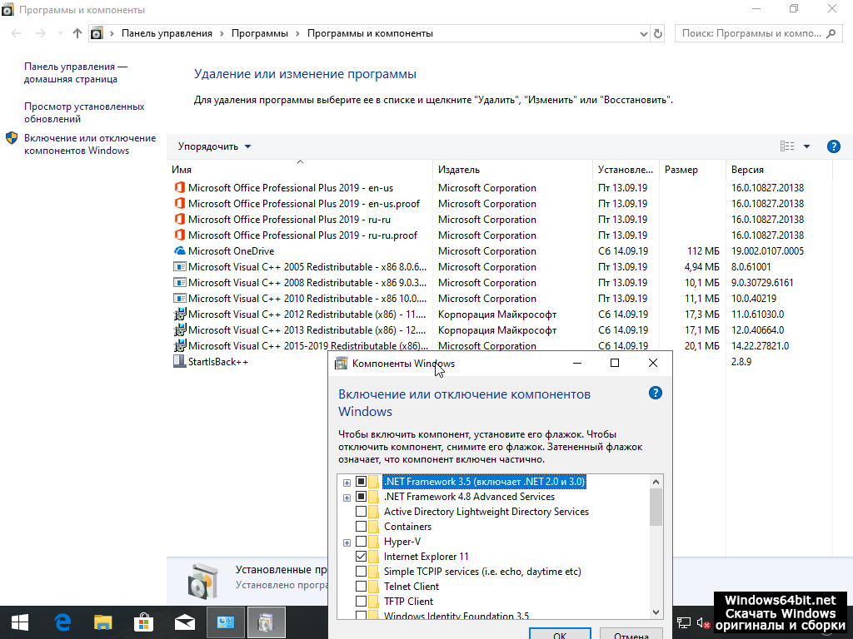Uncheck the Internet Explorer 11 checkbox
Screen dimensions: 853x639
click(x=361, y=557)
